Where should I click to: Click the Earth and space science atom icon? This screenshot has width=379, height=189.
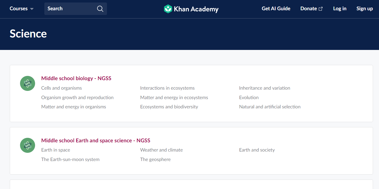tap(28, 145)
